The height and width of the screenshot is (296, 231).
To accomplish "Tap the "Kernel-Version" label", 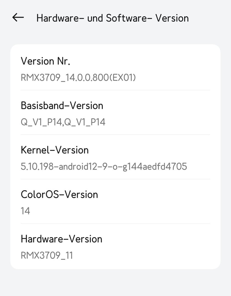I will click(x=55, y=150).
